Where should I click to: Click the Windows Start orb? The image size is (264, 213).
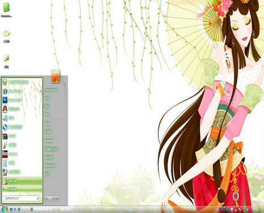click(x=4, y=209)
